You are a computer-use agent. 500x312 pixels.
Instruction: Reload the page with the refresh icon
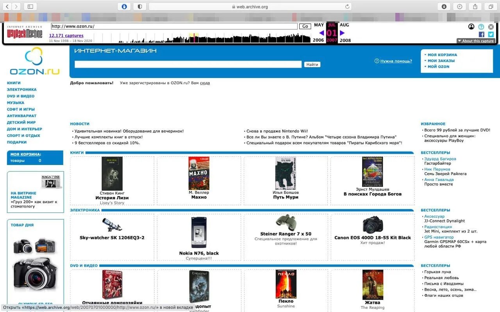click(x=347, y=7)
